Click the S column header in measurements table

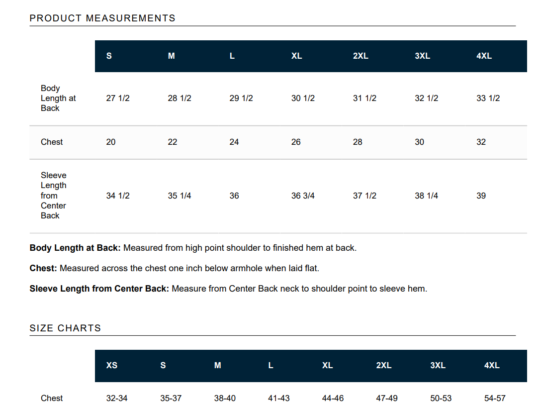(109, 56)
